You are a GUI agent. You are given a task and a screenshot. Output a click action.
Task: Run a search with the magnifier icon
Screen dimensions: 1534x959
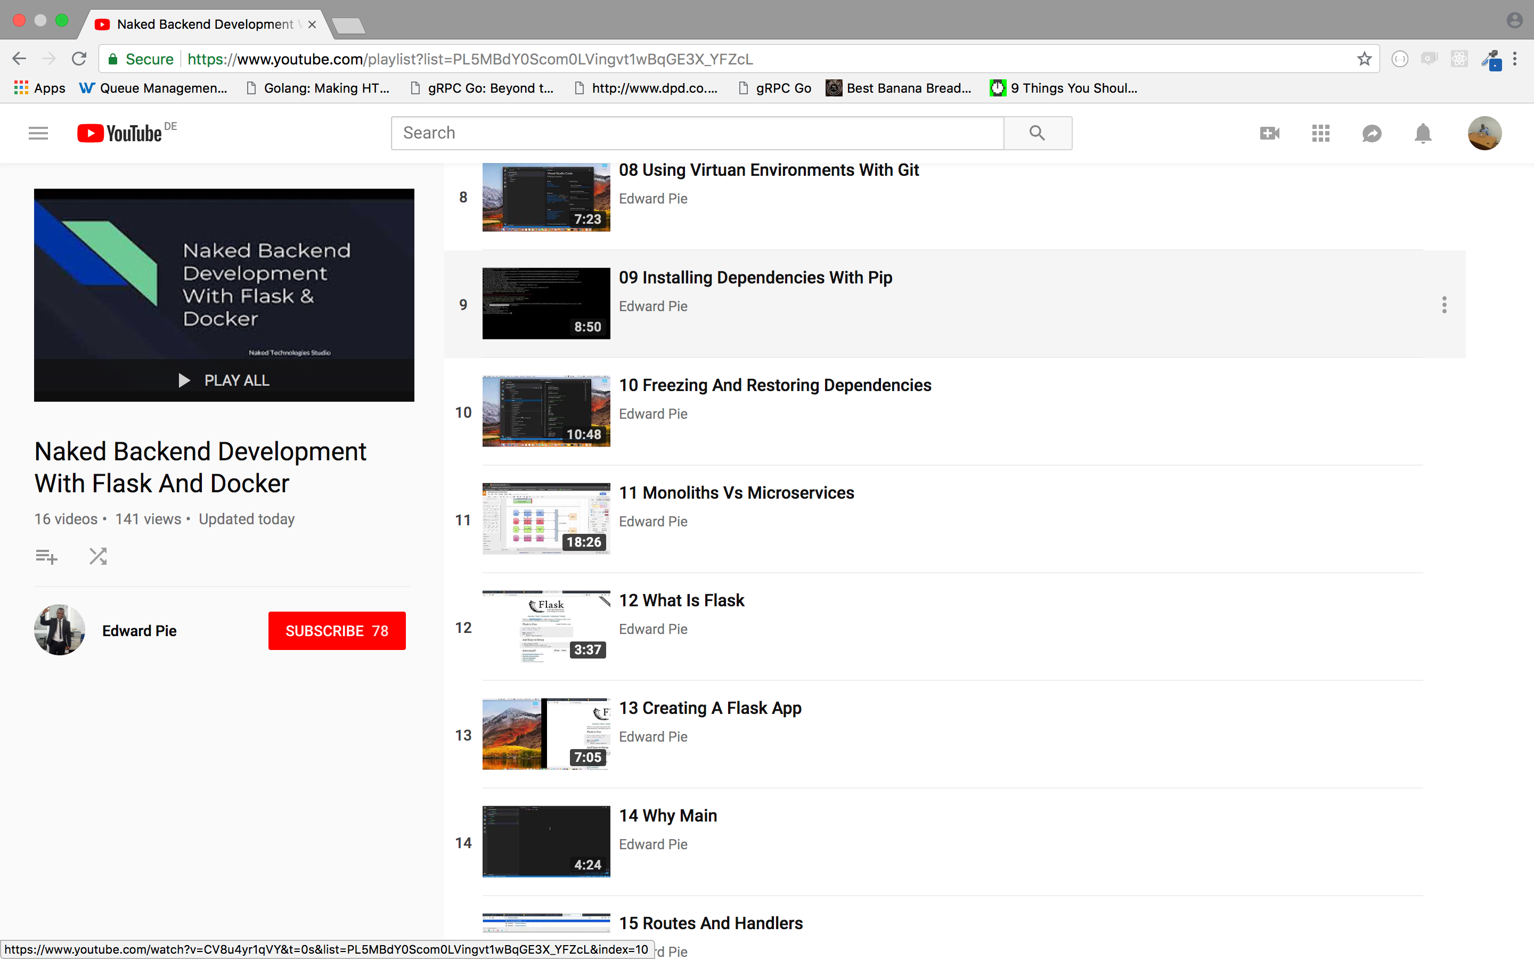[x=1036, y=133]
